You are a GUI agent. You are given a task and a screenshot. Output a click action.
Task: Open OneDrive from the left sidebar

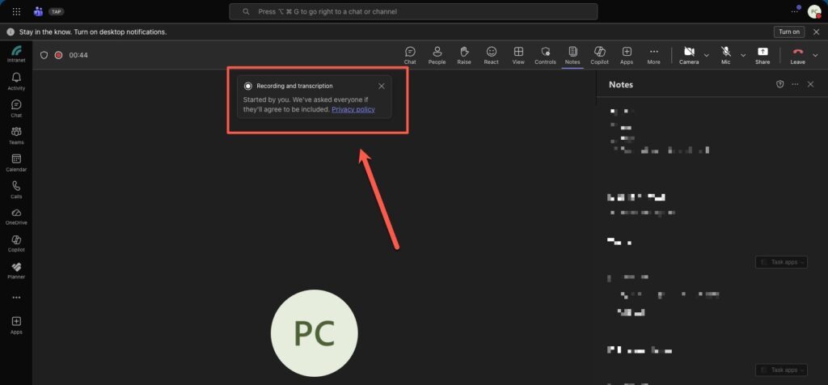[16, 216]
